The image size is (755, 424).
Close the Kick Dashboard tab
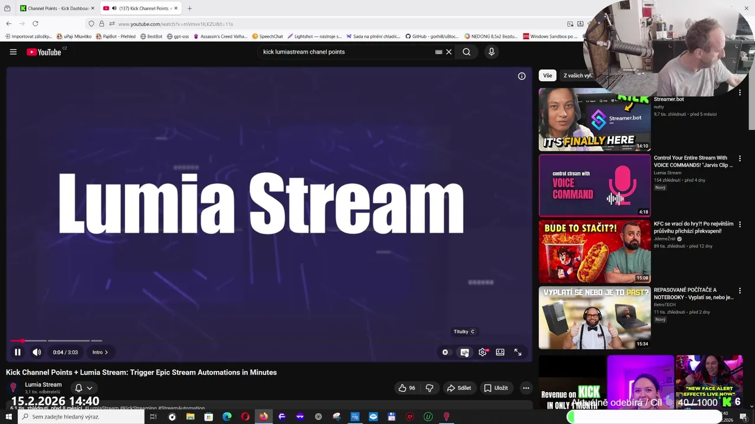pos(93,8)
